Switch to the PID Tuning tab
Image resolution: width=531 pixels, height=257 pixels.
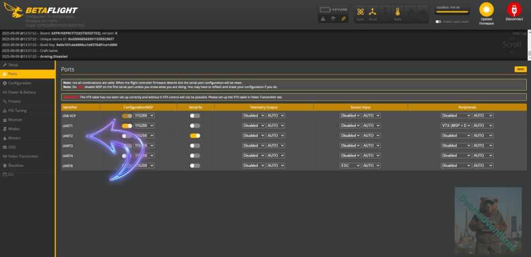(17, 110)
